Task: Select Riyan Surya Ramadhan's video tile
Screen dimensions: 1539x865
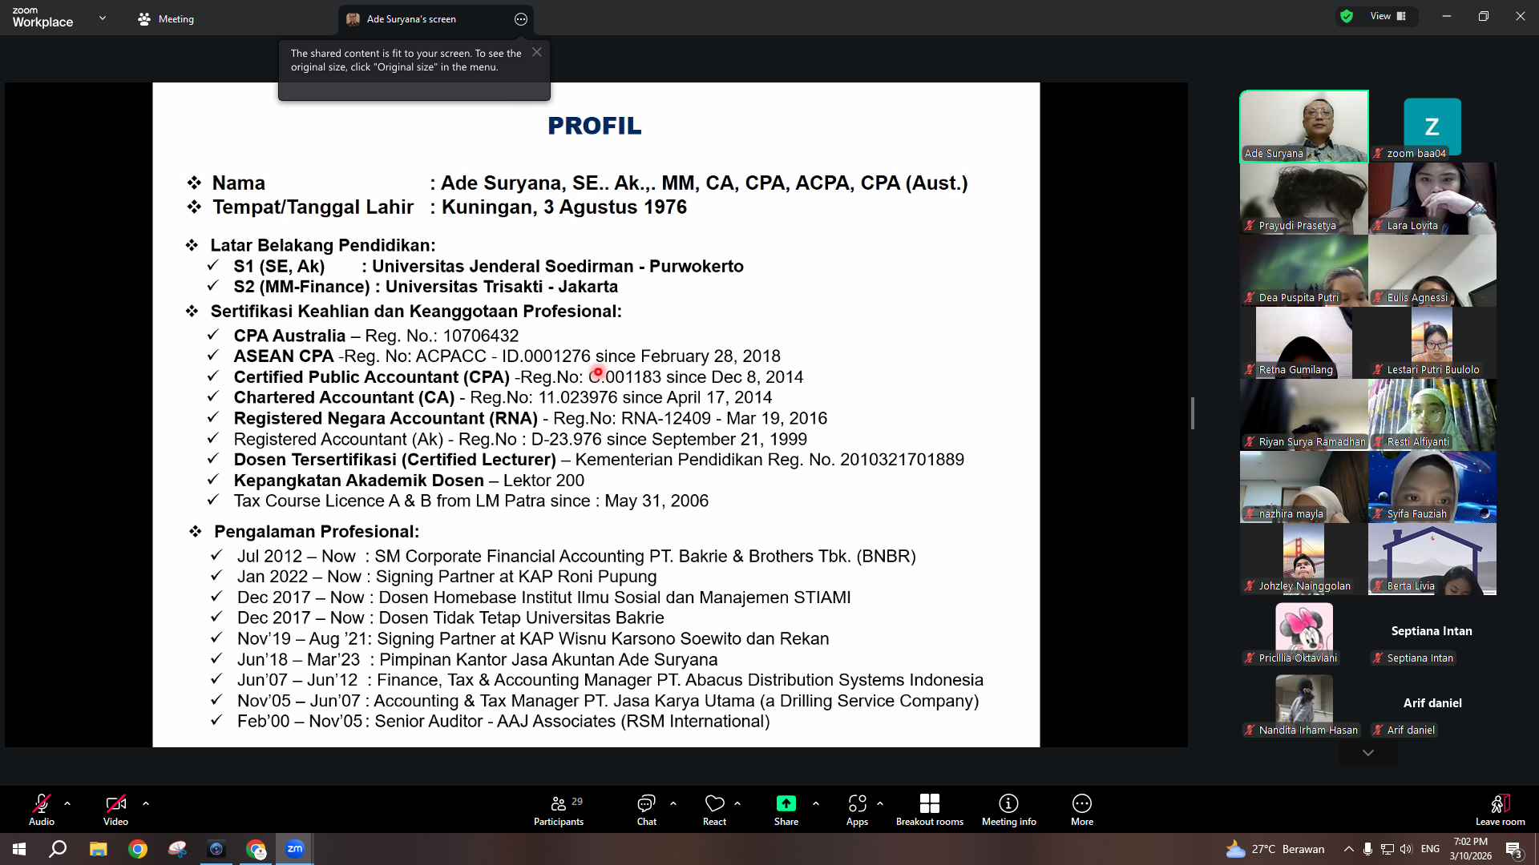Action: (1304, 415)
